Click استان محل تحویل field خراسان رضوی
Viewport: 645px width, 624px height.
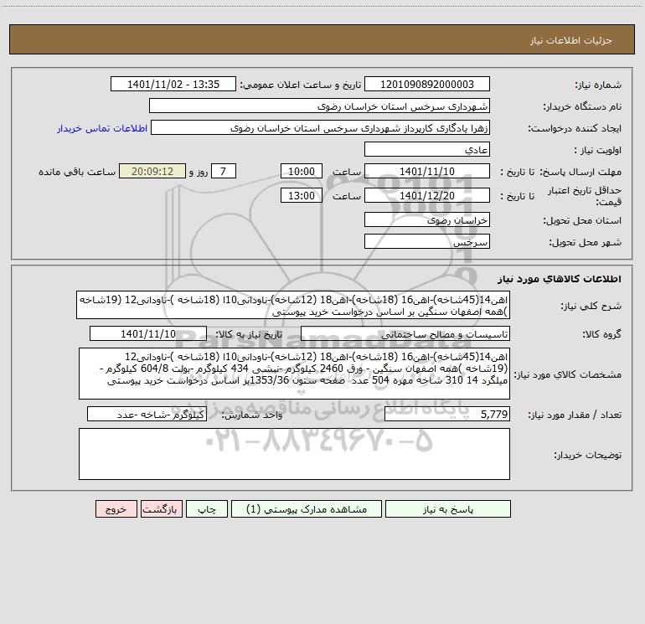(427, 219)
